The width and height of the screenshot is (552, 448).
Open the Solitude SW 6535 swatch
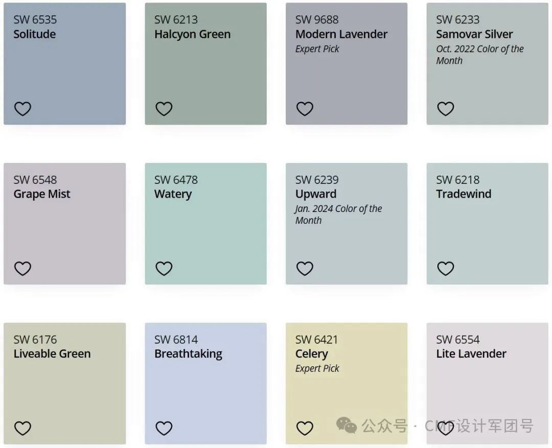click(65, 64)
